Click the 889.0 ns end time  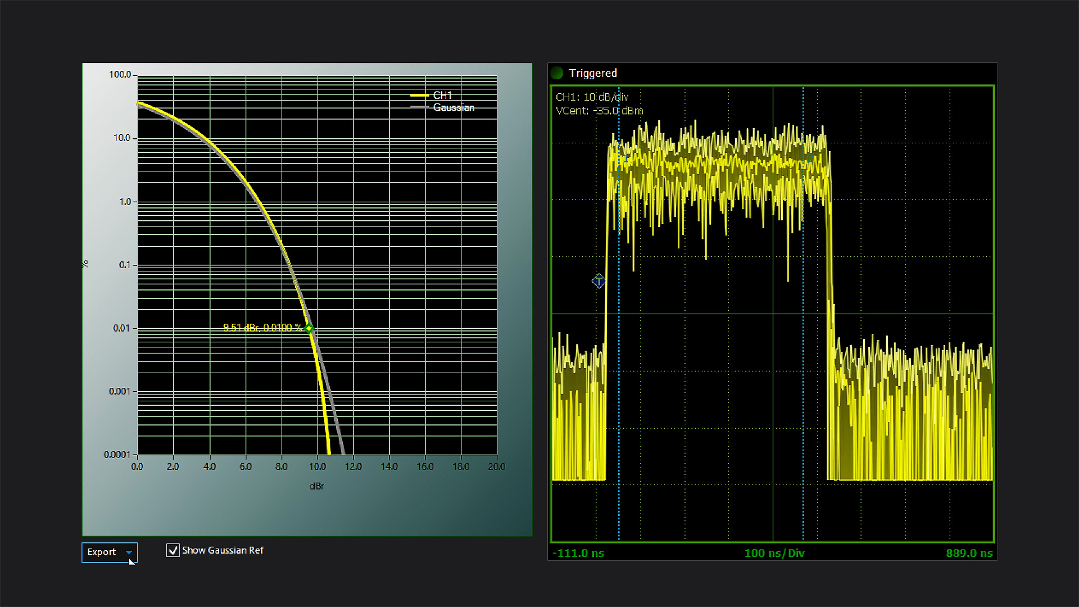coord(969,553)
